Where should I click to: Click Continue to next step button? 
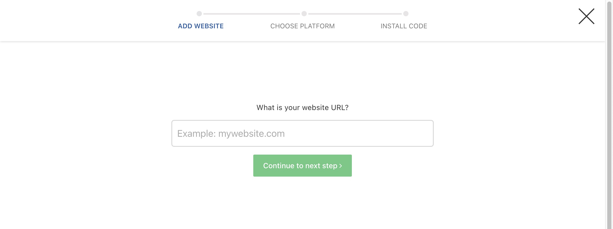point(303,166)
